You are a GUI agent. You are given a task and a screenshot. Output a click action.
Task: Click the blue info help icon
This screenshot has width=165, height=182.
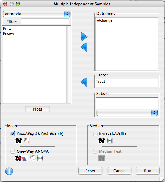click(9, 171)
